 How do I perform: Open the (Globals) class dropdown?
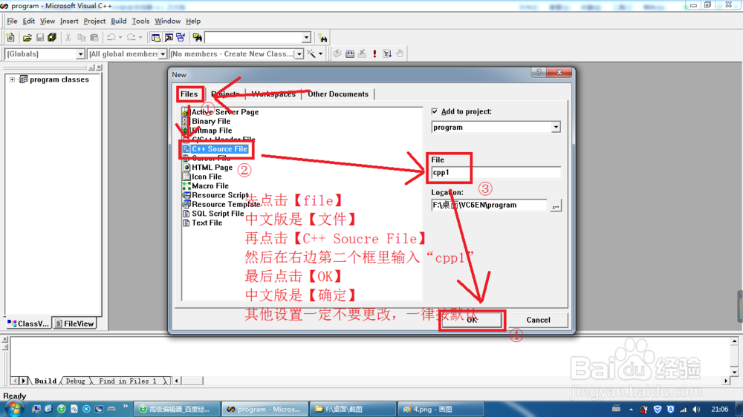click(x=80, y=54)
